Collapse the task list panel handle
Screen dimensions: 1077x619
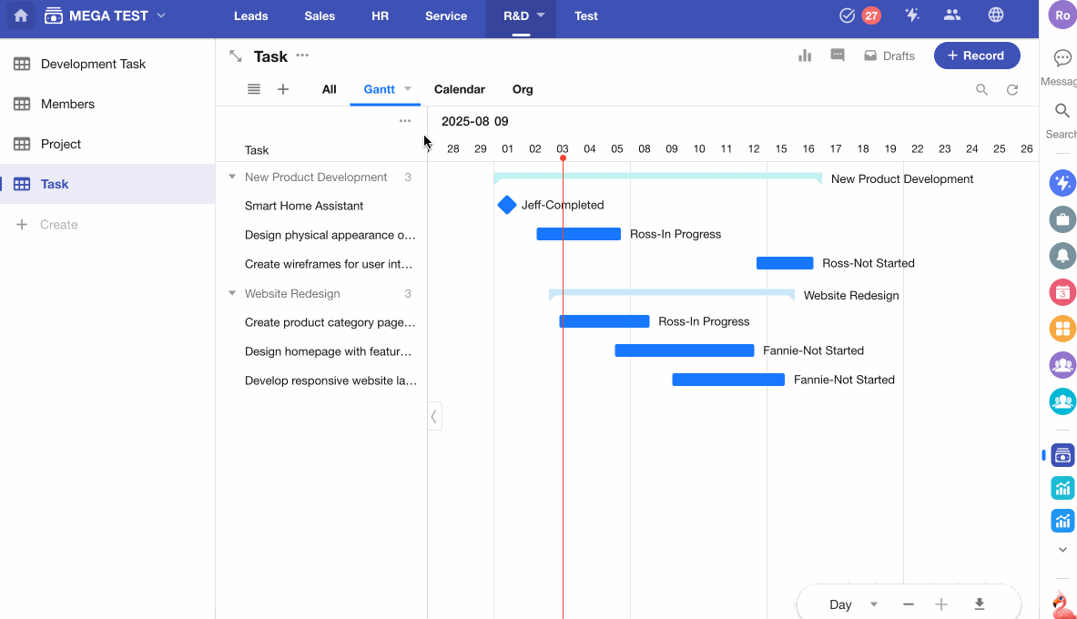[x=434, y=416]
